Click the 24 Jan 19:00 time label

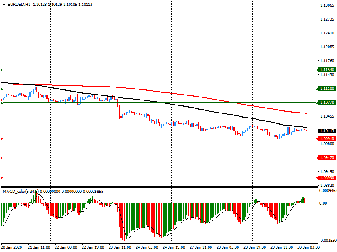click(x=174, y=247)
